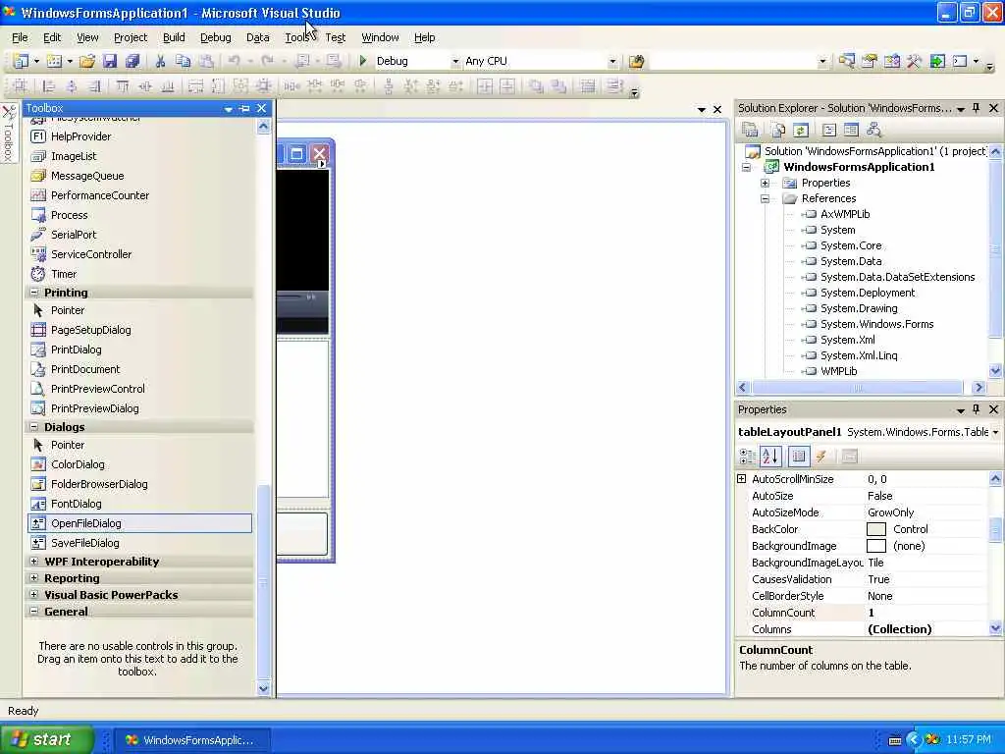Click the Open File folder icon
The image size is (1005, 754).
(x=87, y=61)
